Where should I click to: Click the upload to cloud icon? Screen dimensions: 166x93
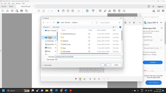tap(12, 11)
